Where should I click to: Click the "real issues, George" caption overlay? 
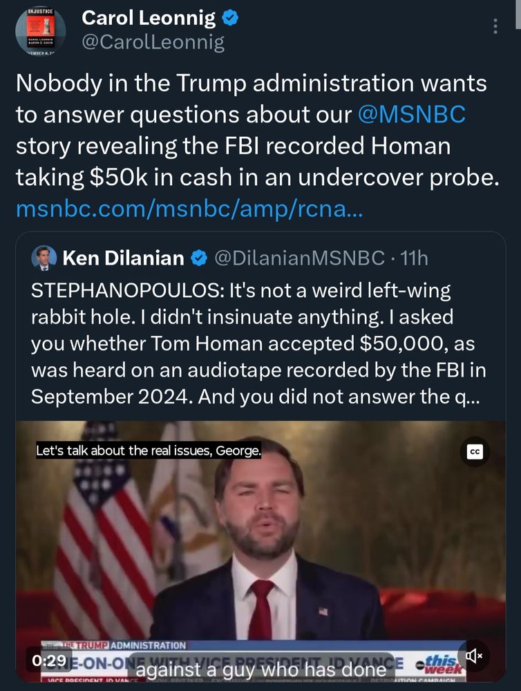tap(149, 451)
